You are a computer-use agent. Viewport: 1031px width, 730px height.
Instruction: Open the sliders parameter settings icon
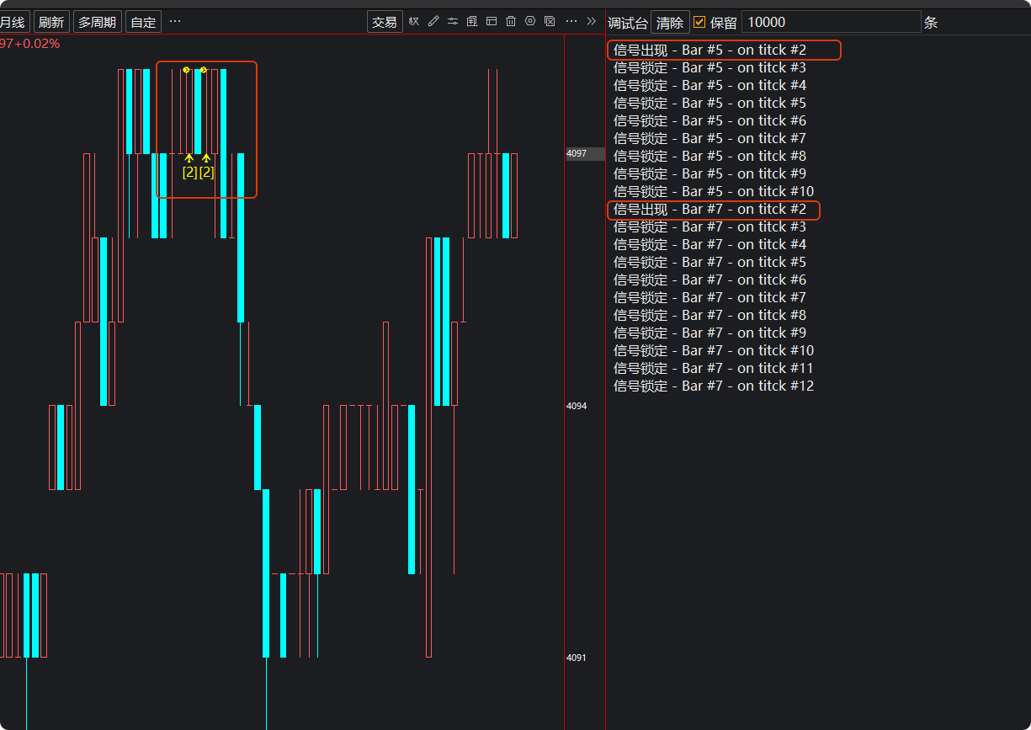[x=453, y=22]
